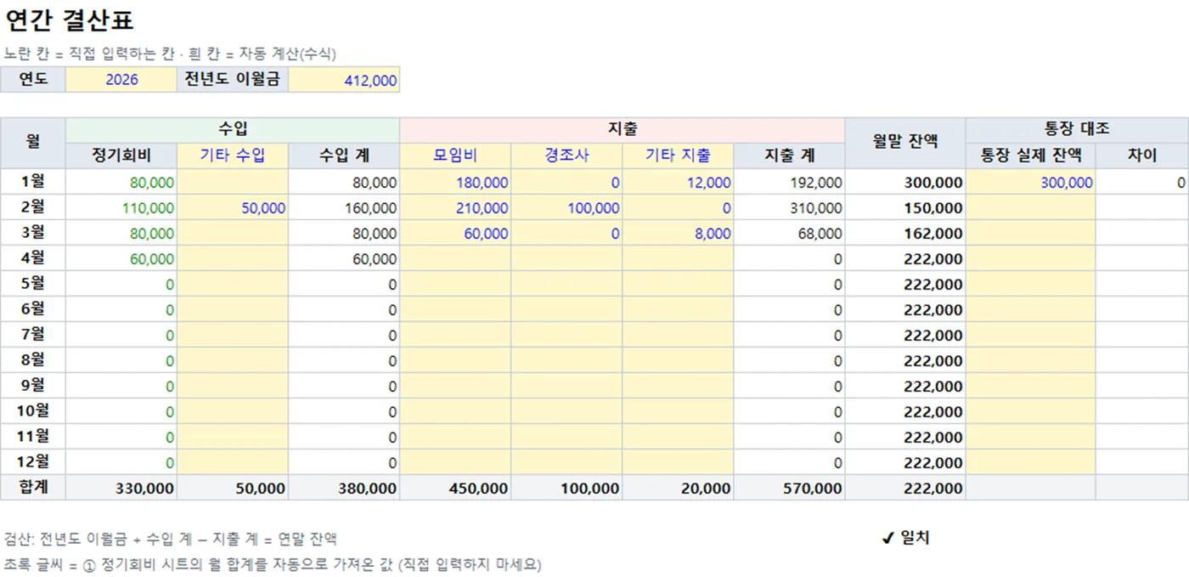Click 1월 모임비 cell 180,000
The width and height of the screenshot is (1189, 577).
(455, 182)
